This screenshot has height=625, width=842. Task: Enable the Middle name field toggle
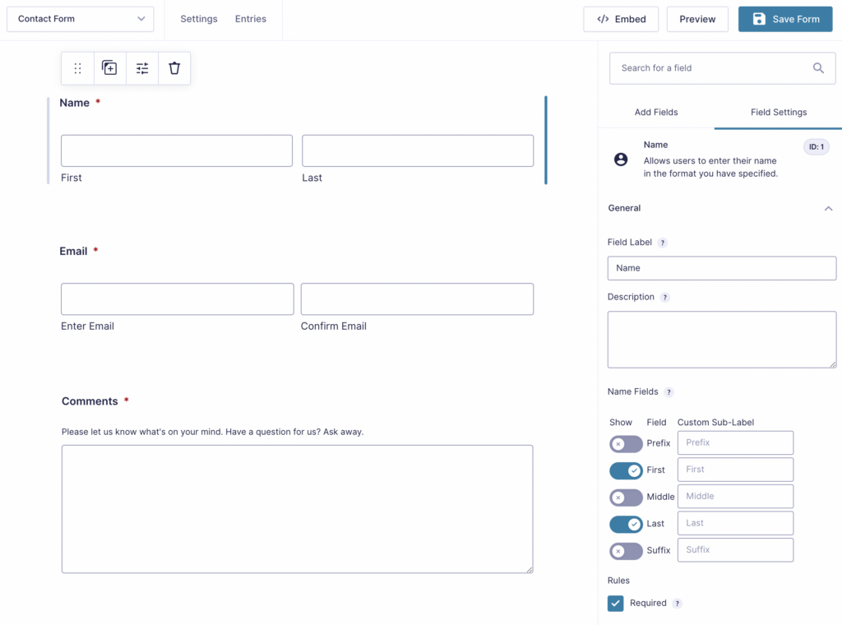pos(626,497)
